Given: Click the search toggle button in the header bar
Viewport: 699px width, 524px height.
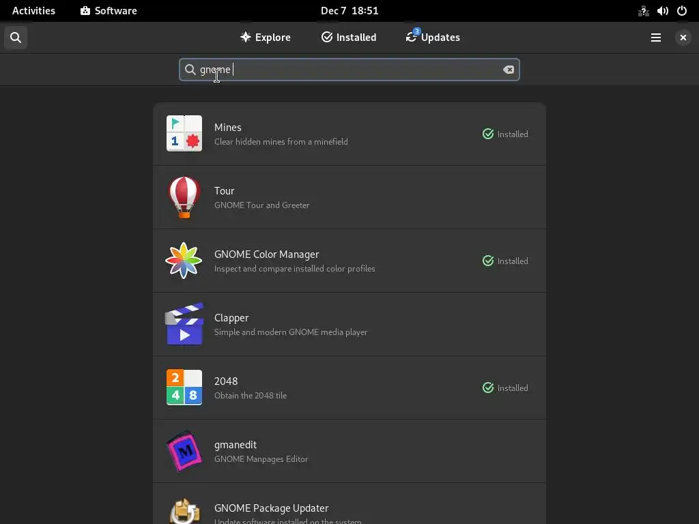Looking at the screenshot, I should point(16,38).
